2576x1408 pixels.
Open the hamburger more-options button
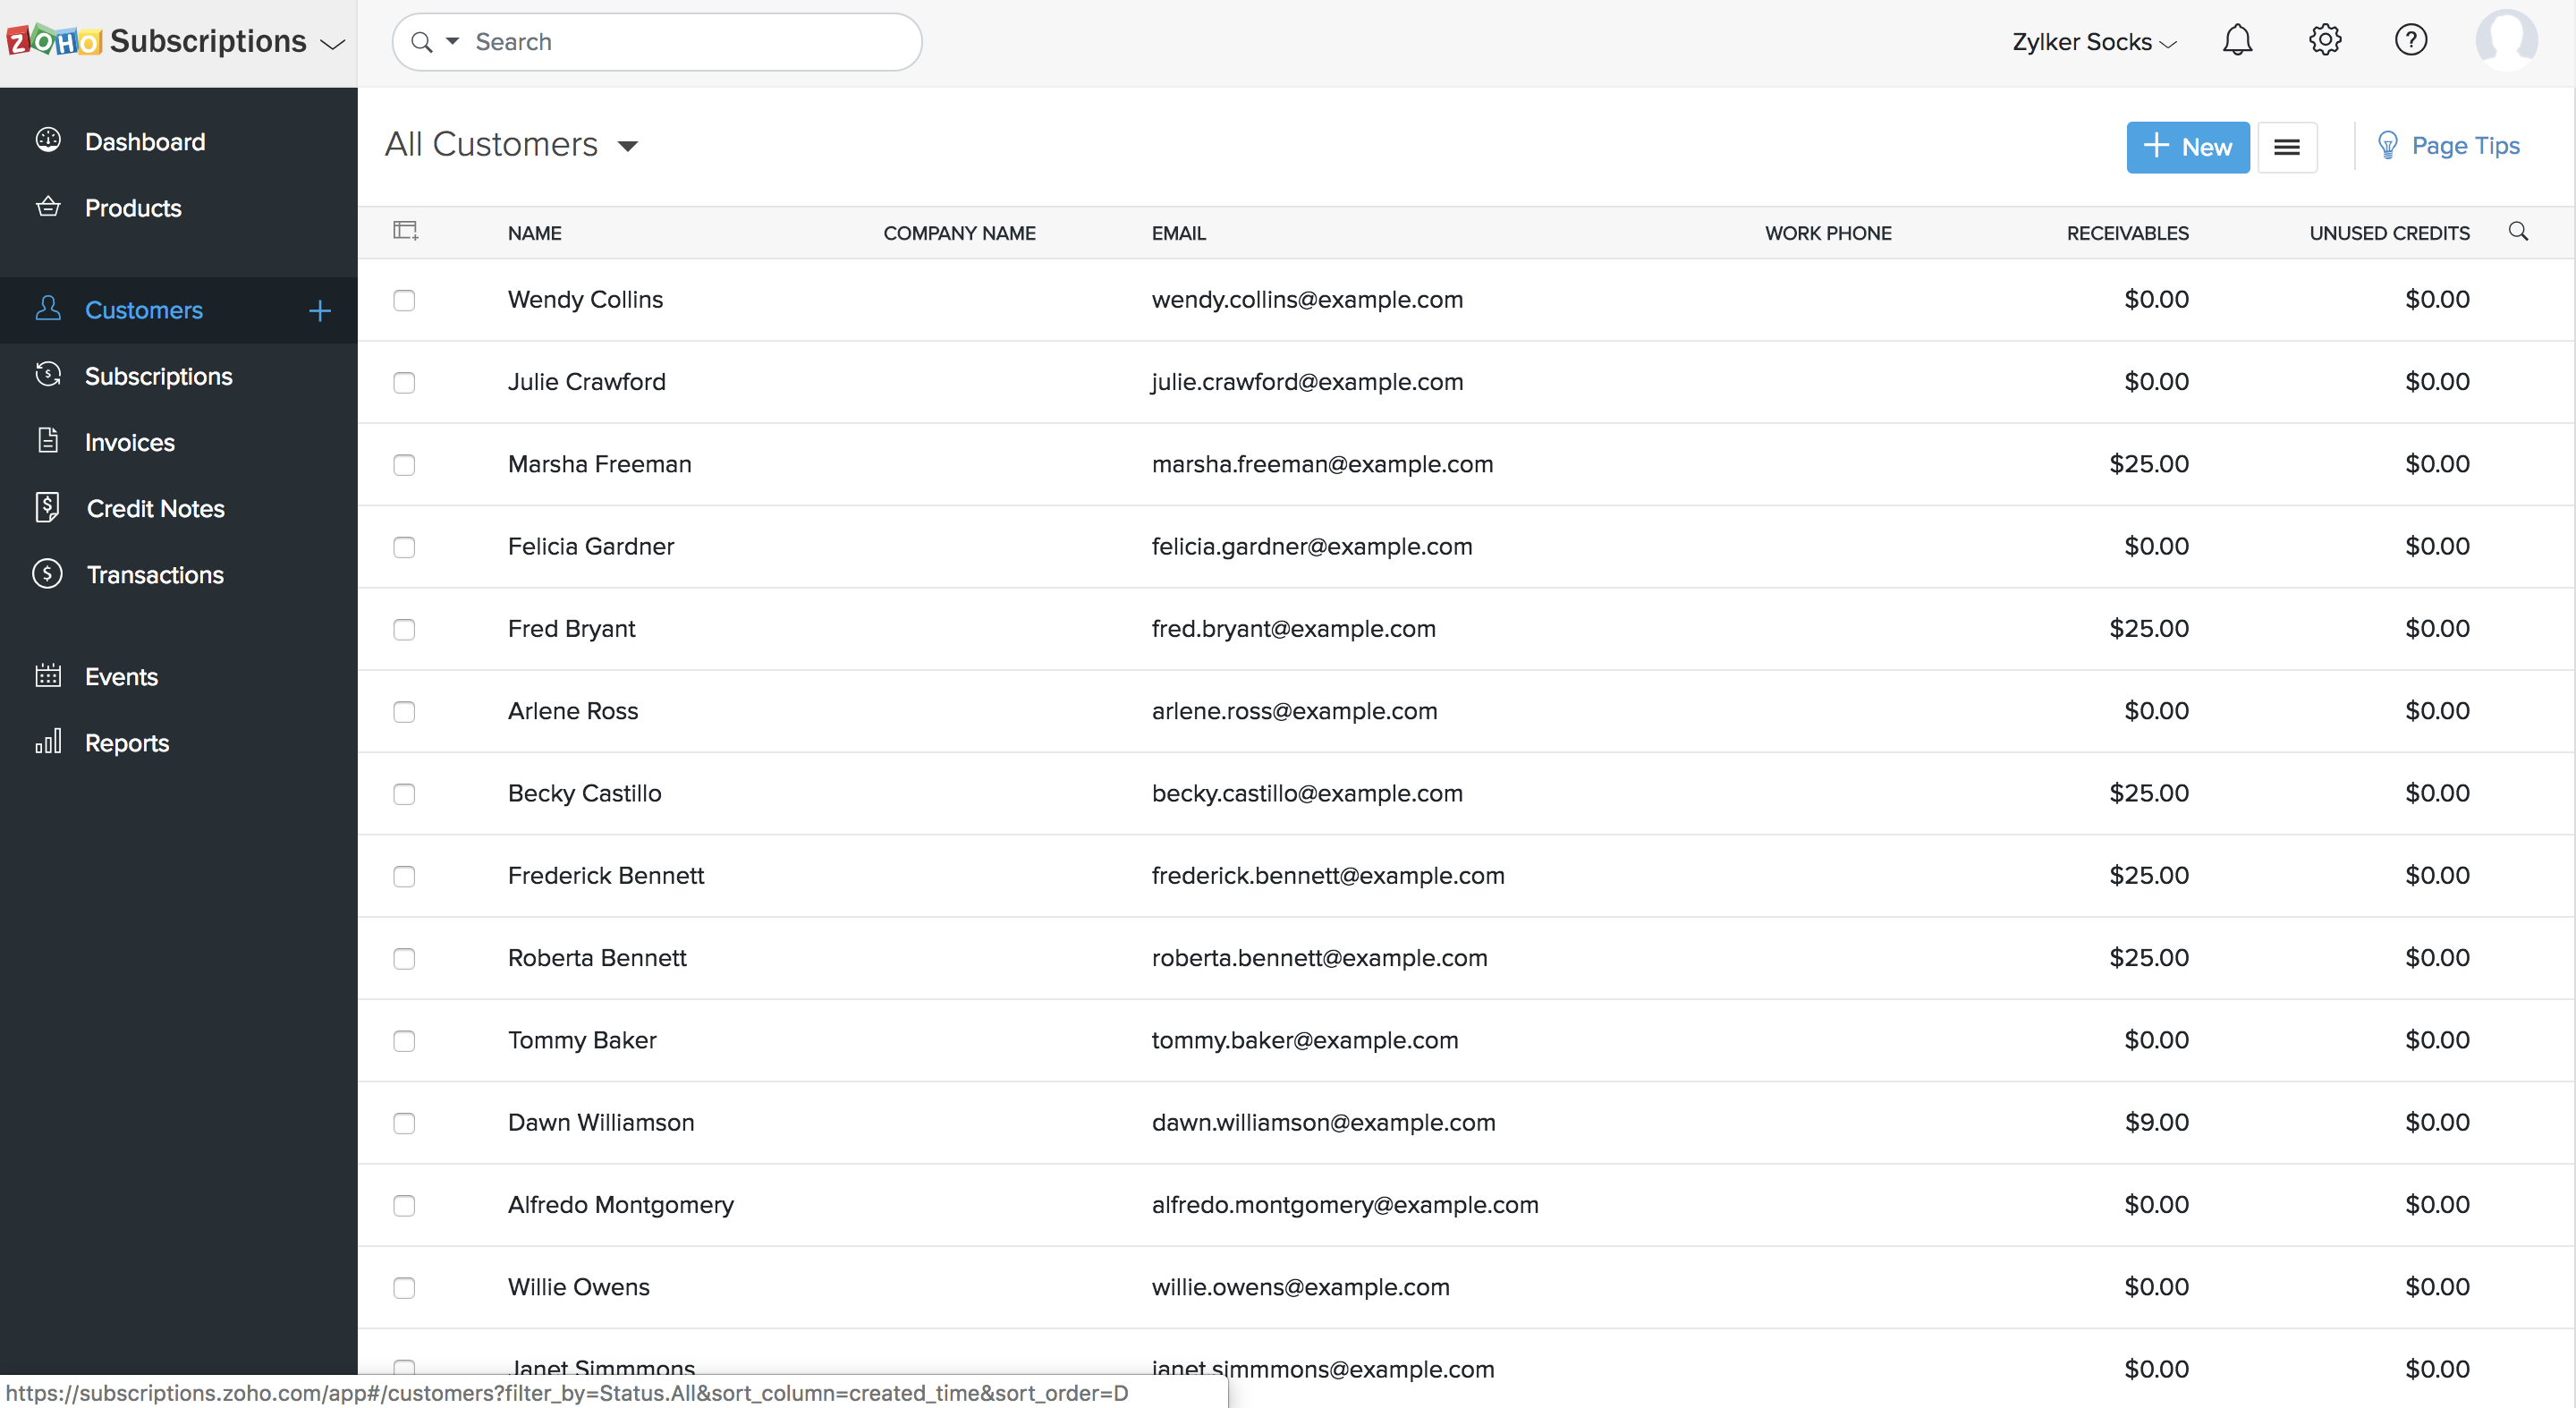[2286, 147]
